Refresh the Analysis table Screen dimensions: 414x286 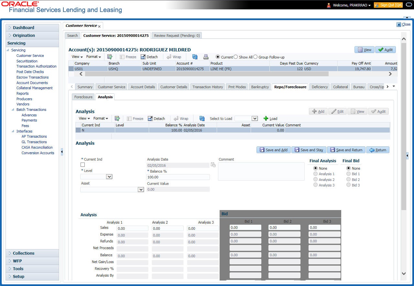pos(202,119)
